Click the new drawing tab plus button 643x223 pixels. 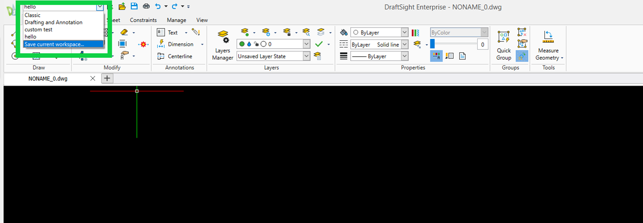pos(107,78)
